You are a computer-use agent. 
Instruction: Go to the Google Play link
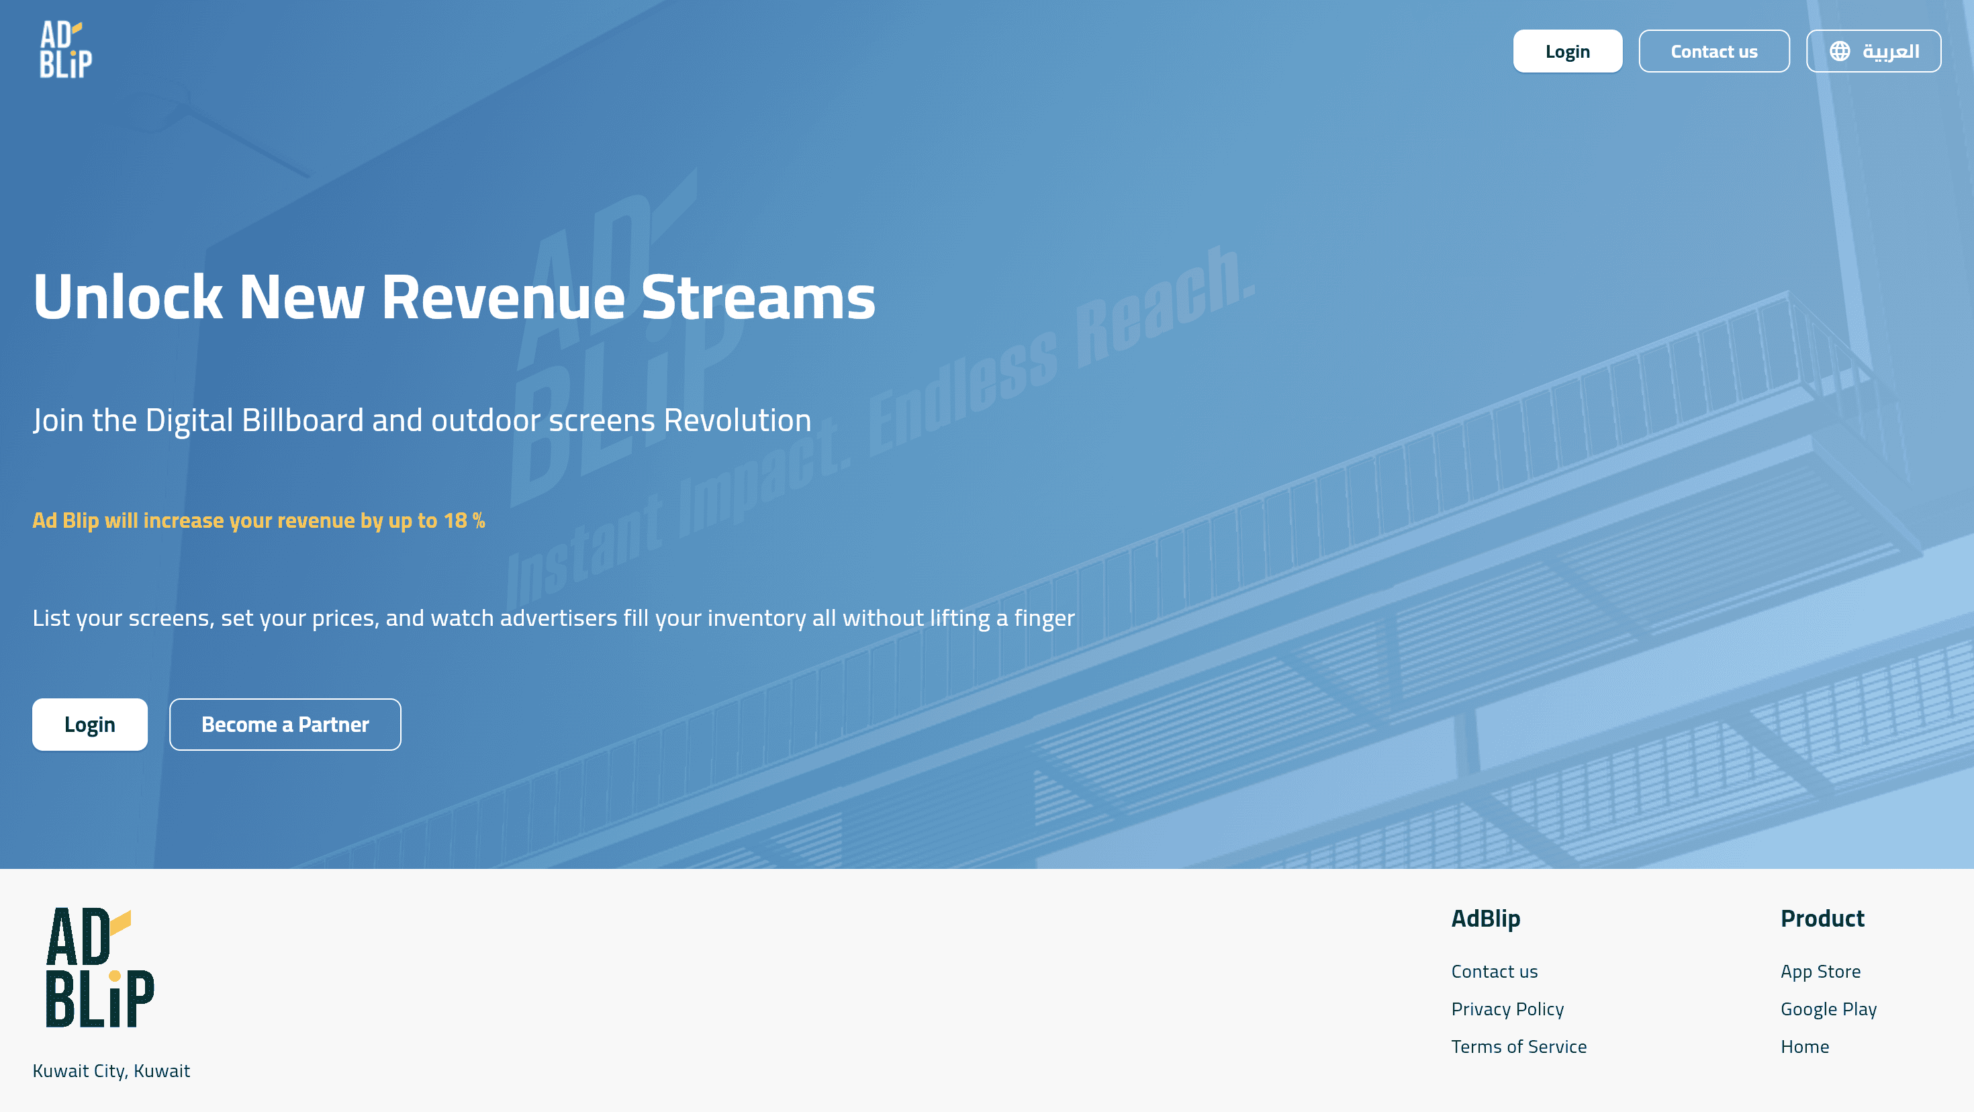click(x=1828, y=1009)
